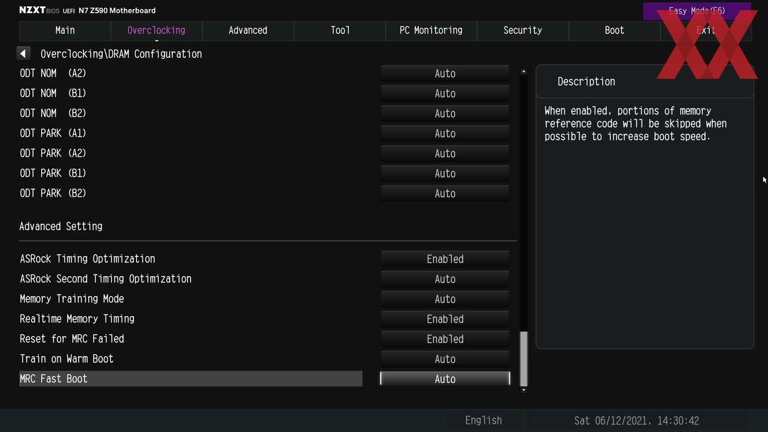This screenshot has height=432, width=768.
Task: Click the vertical scrollbar thumb
Action: coord(523,359)
